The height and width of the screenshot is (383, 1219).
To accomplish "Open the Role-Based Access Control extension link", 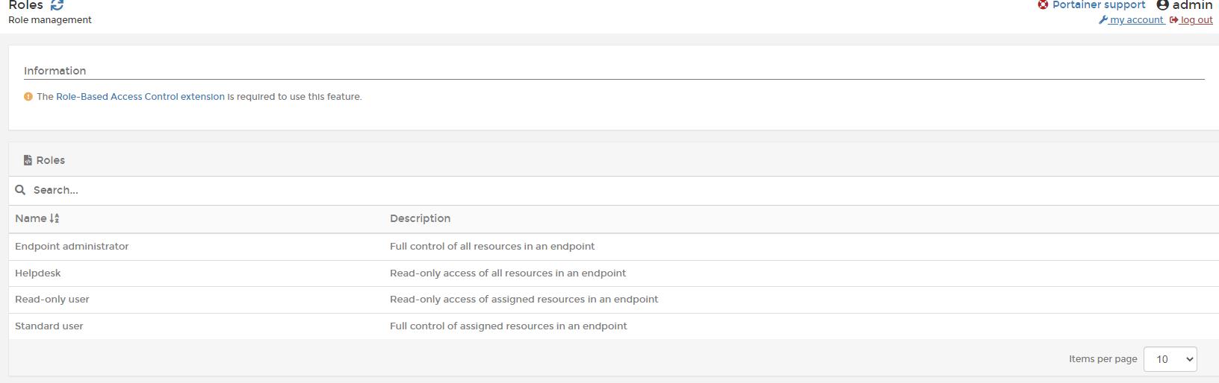I will (140, 97).
